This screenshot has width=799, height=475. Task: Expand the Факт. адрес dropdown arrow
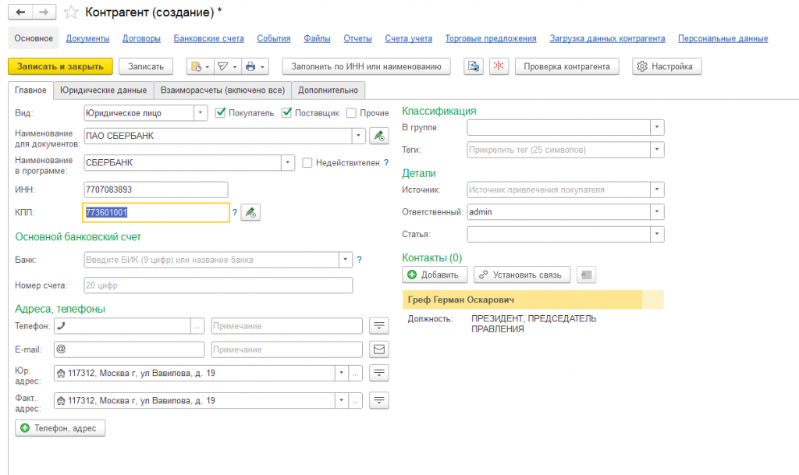pos(342,401)
